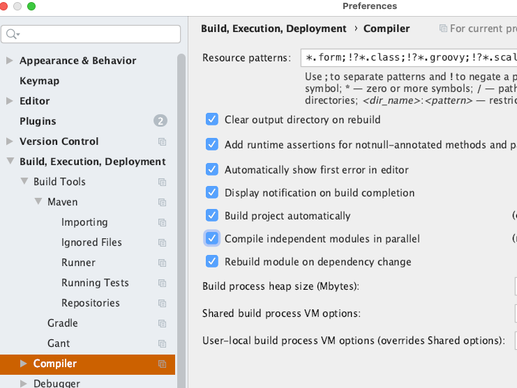Screen dimensions: 517x388
Task: Collapse the Maven node arrow
Action: click(x=38, y=201)
